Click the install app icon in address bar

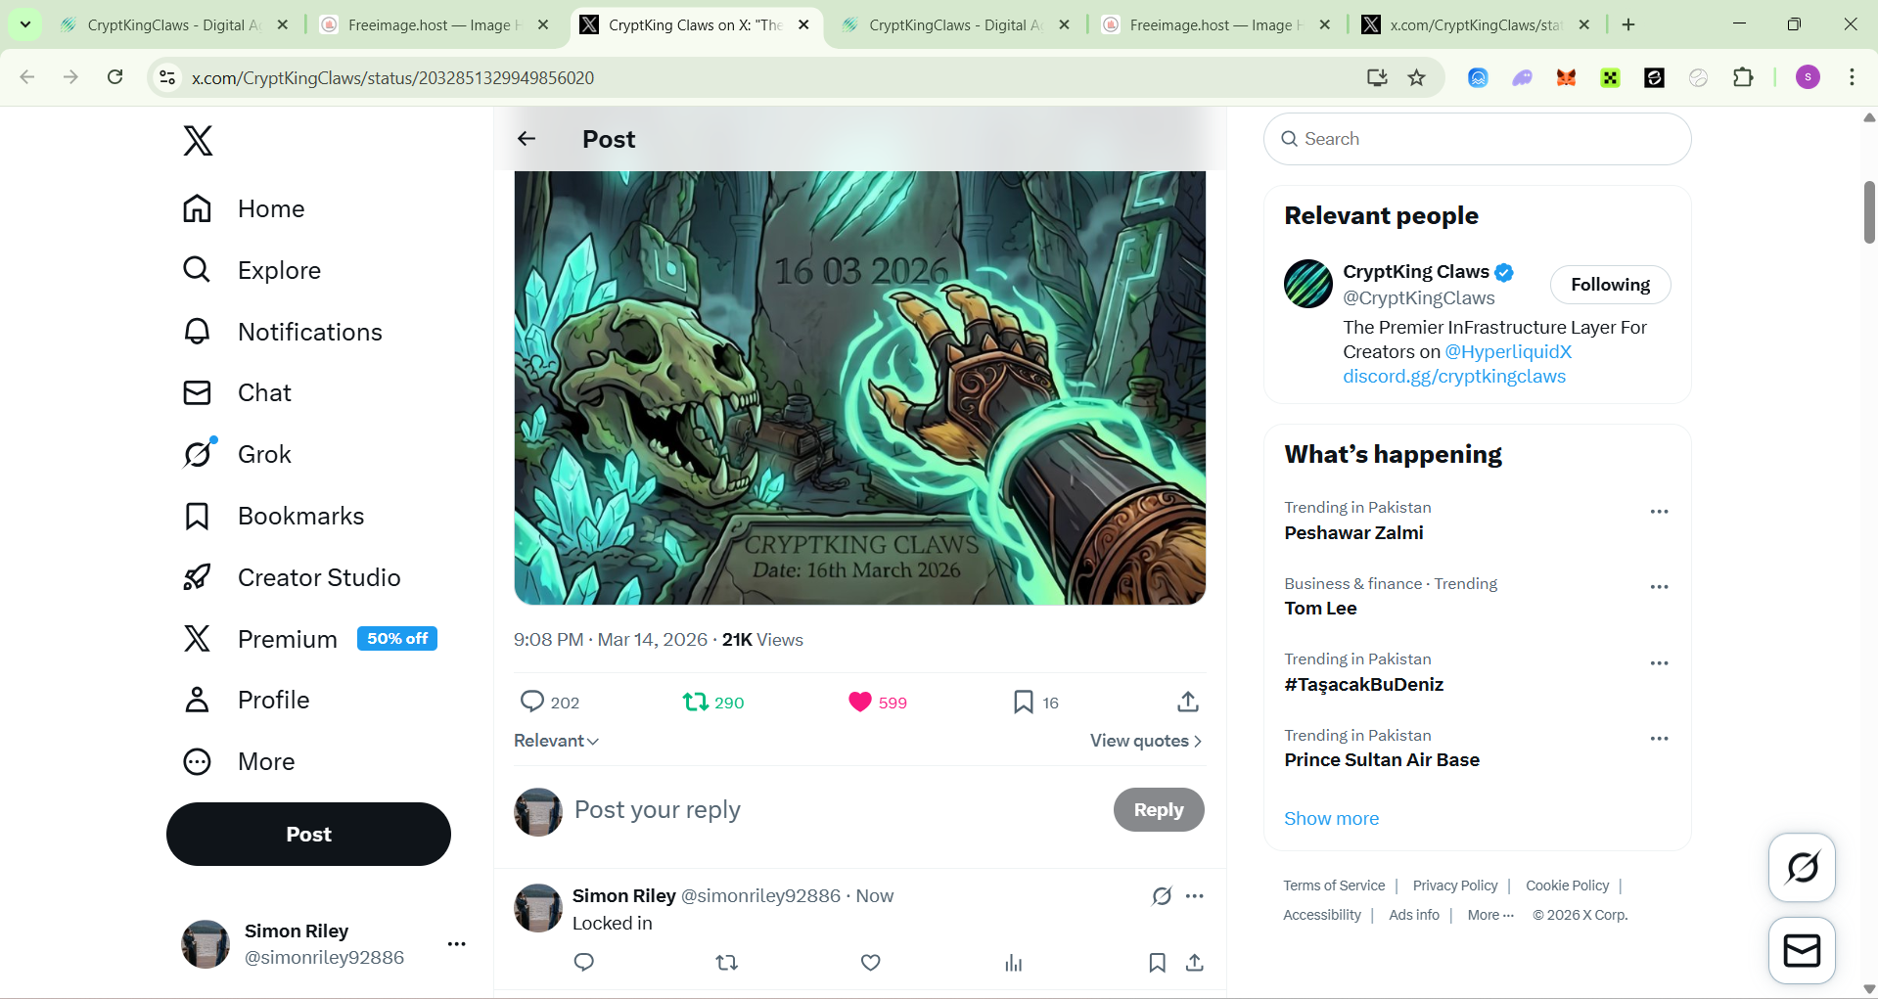click(x=1377, y=77)
